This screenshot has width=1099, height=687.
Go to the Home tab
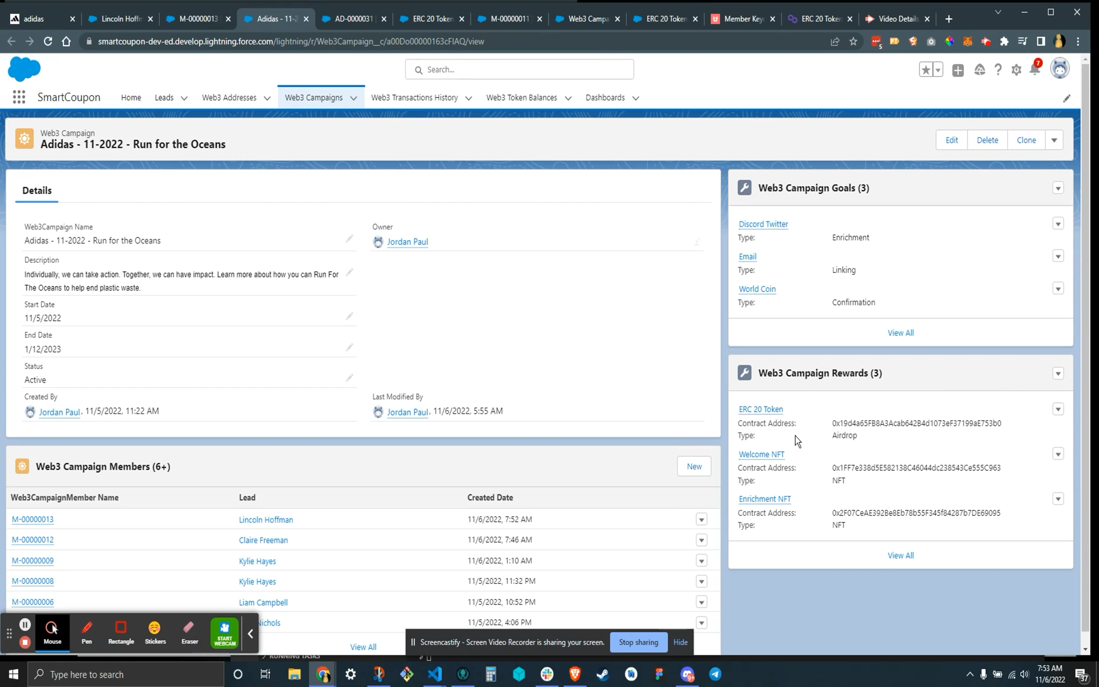(x=131, y=98)
